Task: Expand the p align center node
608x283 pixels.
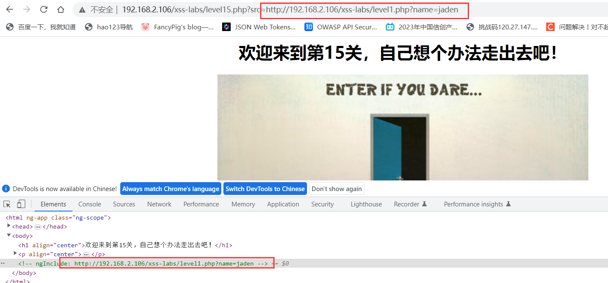Action: 15,254
